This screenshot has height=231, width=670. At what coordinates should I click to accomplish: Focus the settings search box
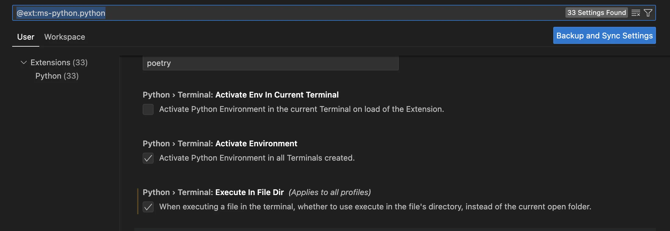pos(305,13)
